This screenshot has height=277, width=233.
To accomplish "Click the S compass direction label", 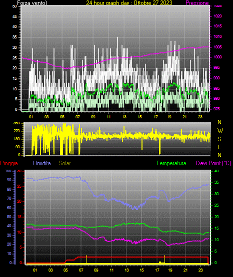I will (x=219, y=139).
